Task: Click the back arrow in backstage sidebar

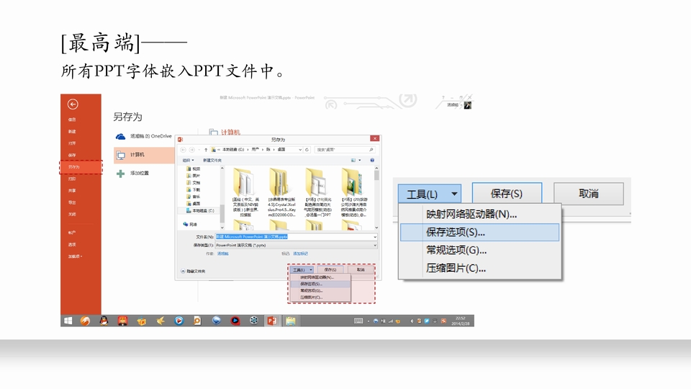Action: pyautogui.click(x=73, y=104)
